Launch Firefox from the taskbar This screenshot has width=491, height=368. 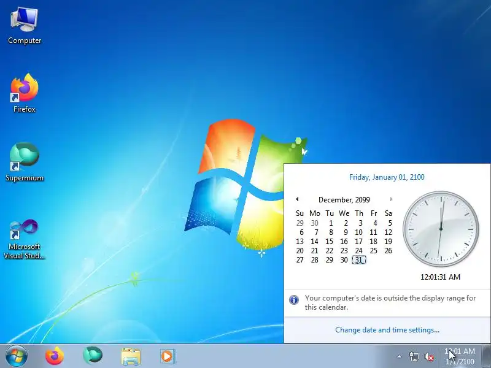(55, 356)
